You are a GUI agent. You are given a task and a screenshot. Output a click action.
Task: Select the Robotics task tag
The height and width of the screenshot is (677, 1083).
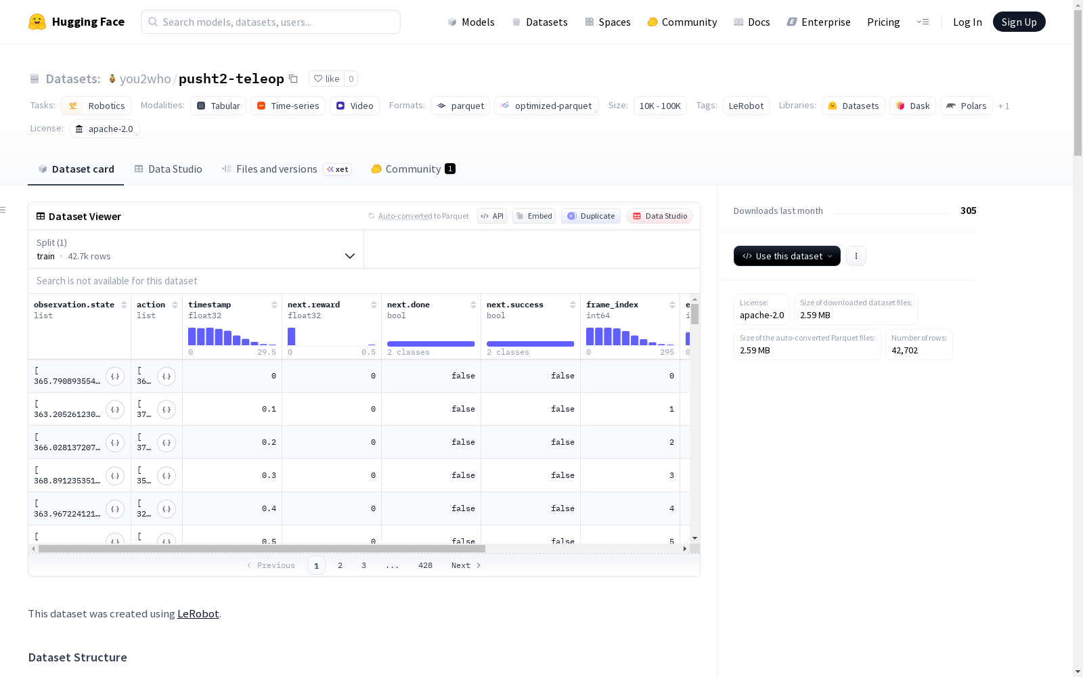point(96,106)
